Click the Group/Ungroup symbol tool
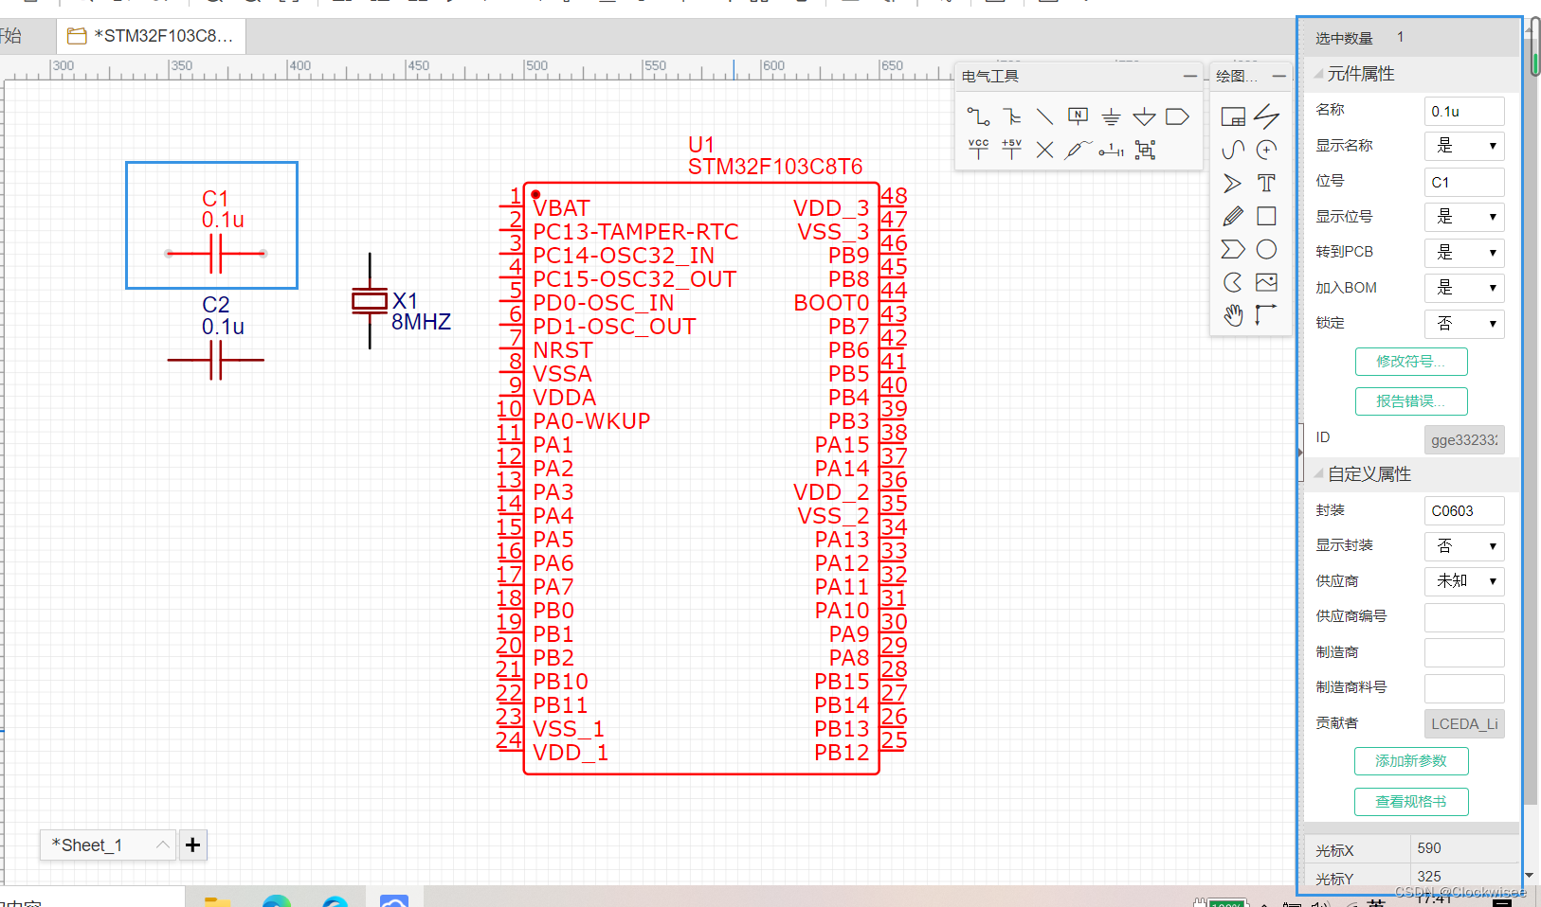The height and width of the screenshot is (907, 1541). (1145, 150)
